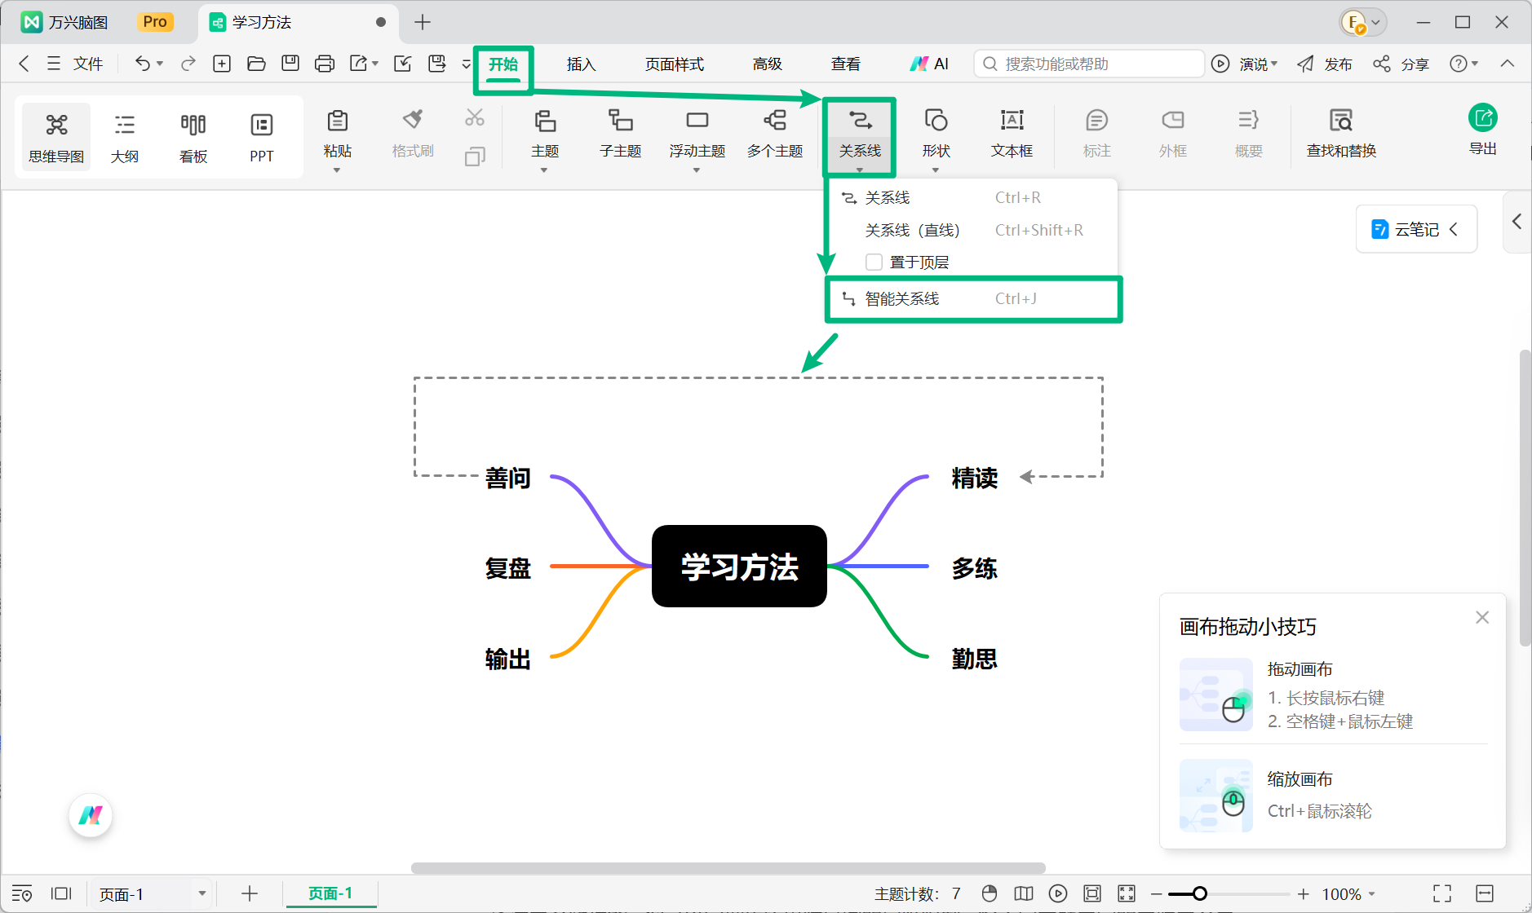Click the 外框 boundary tool
This screenshot has height=913, width=1532.
pyautogui.click(x=1172, y=134)
